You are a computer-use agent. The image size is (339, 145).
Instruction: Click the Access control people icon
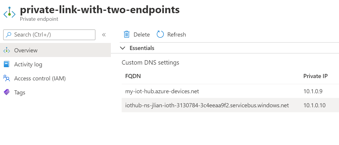(x=6, y=78)
